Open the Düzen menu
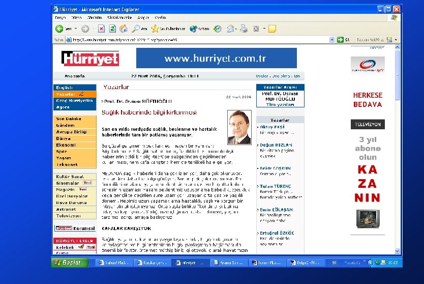424x284 pixels. [77, 18]
